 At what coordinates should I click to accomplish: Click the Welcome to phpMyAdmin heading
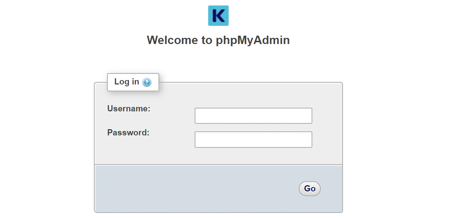pyautogui.click(x=218, y=40)
